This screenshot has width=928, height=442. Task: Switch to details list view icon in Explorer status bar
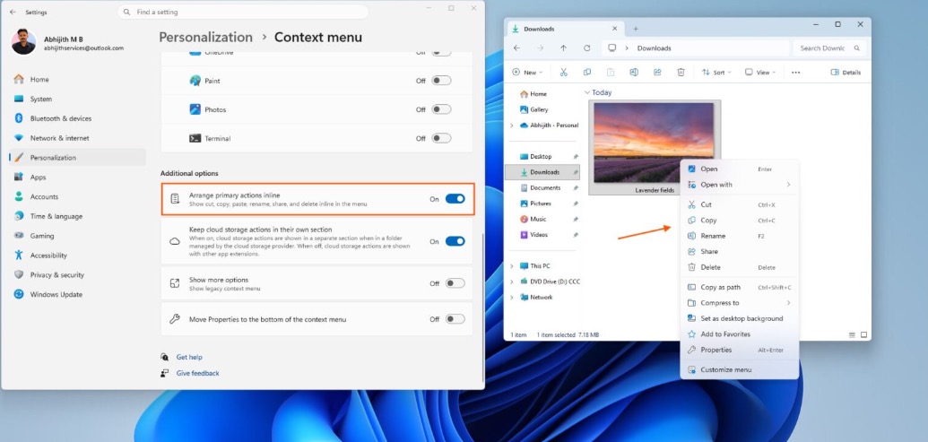[852, 335]
